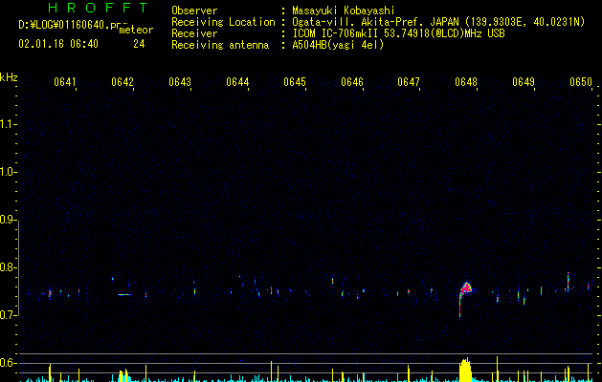This screenshot has height=382, width=602.
Task: Click the 0645 time axis marker
Action: coord(295,82)
